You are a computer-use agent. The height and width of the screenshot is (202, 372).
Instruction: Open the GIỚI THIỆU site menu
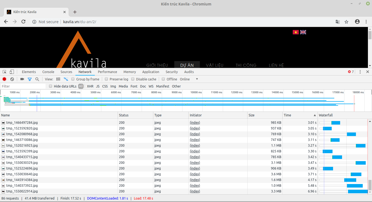(157, 65)
